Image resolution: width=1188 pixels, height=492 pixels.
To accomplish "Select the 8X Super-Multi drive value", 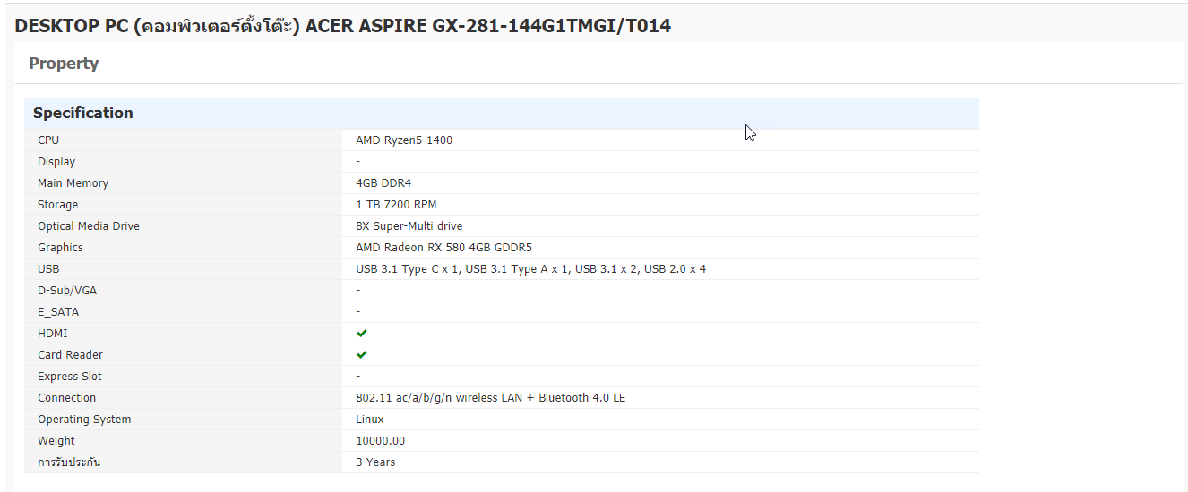I will click(409, 226).
